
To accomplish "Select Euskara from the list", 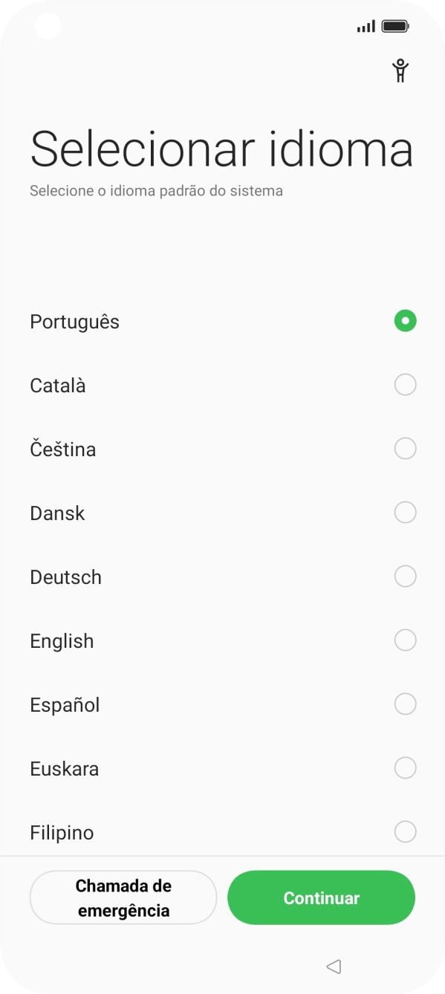I will click(x=404, y=767).
